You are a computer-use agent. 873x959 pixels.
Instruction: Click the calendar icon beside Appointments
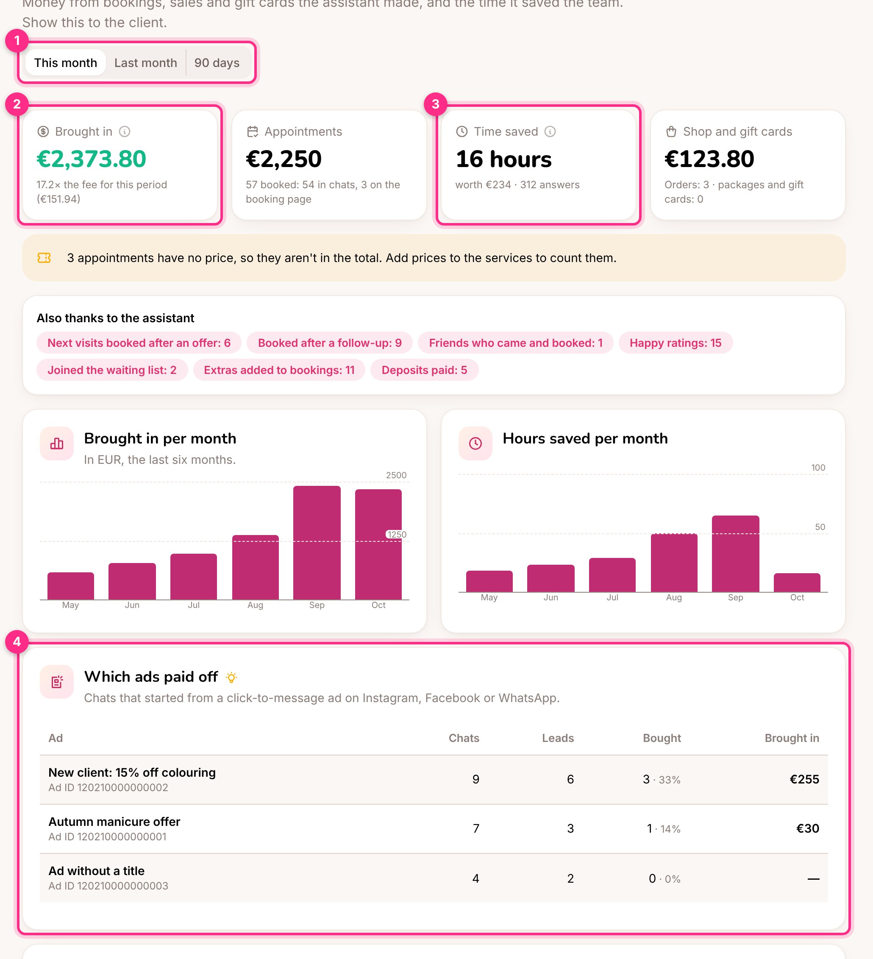[253, 132]
